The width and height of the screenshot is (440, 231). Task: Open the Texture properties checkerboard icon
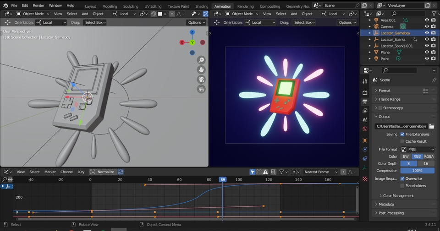(365, 179)
